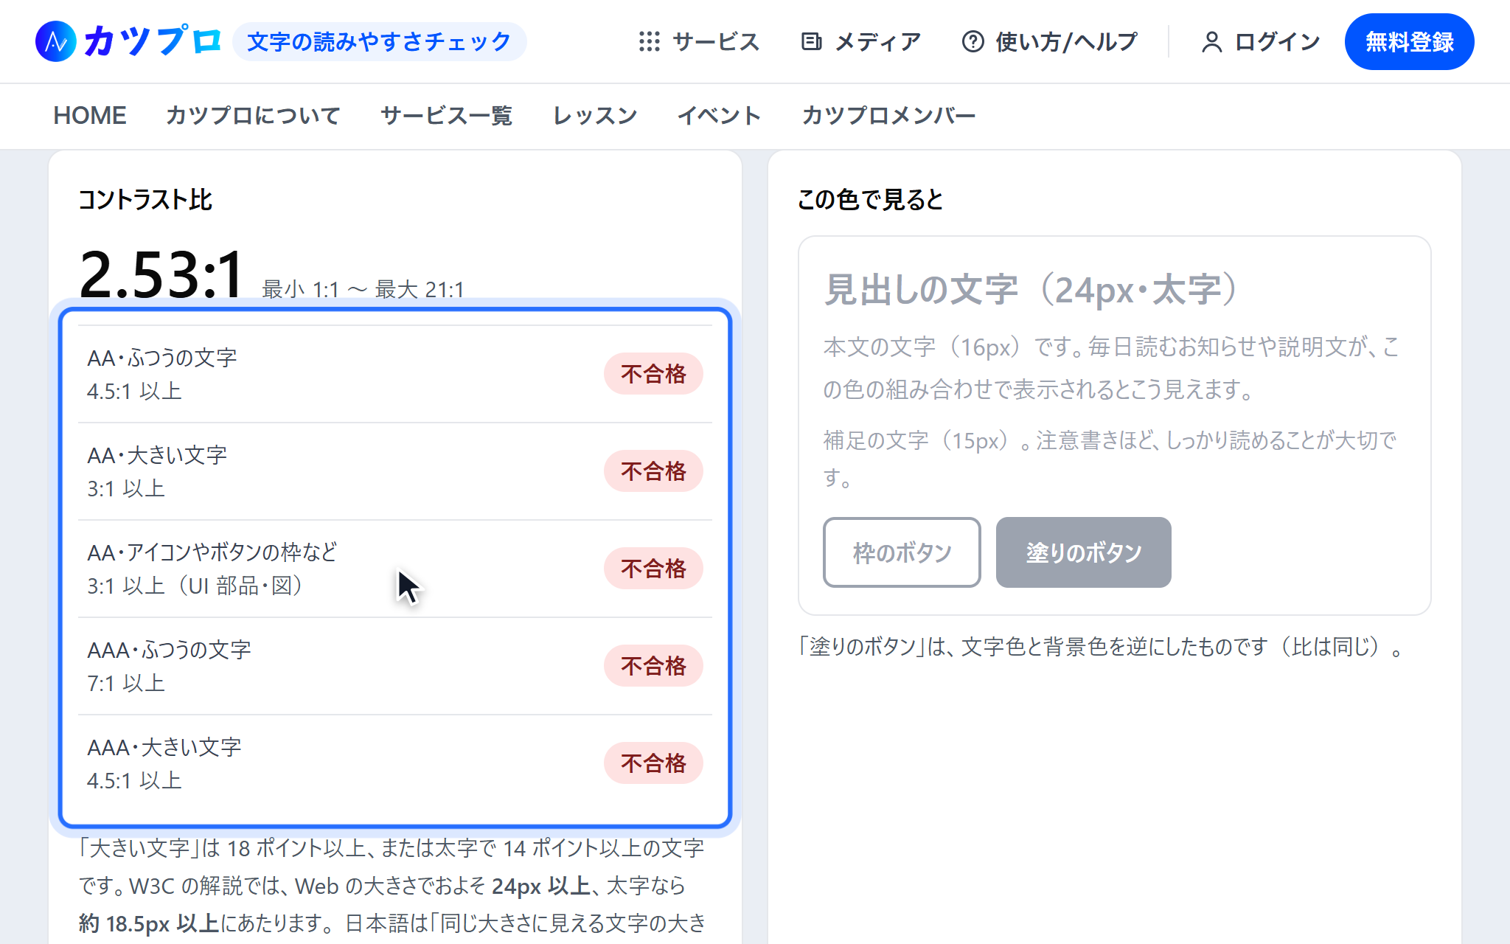Click the カツプロ logo icon
This screenshot has height=944, width=1510.
(55, 41)
